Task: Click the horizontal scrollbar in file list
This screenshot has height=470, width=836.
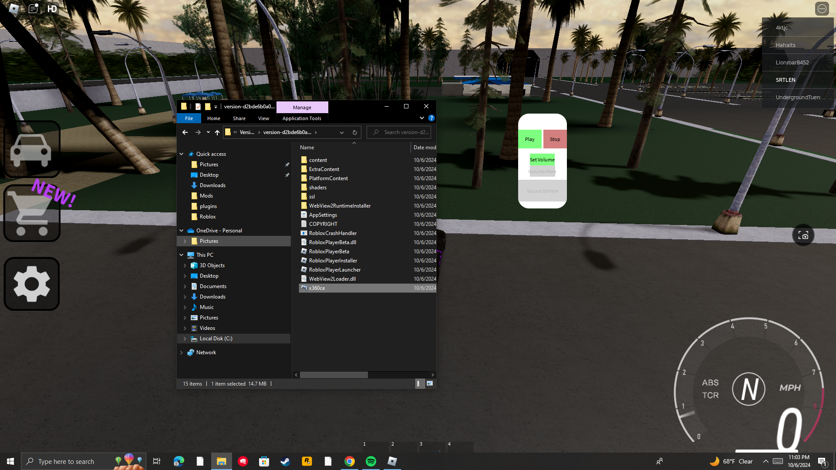Action: (x=334, y=375)
